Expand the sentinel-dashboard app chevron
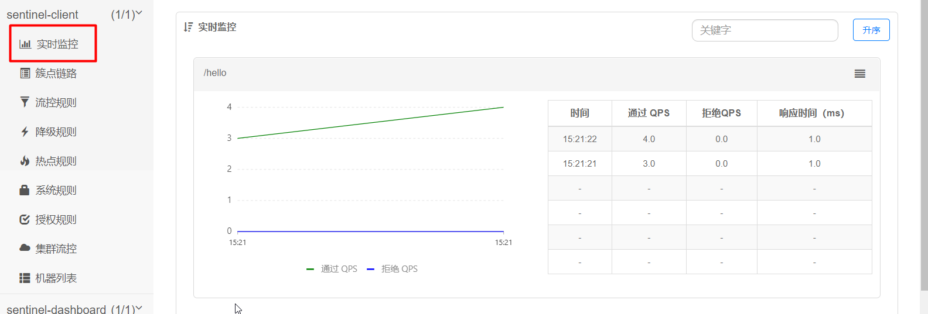 (x=139, y=308)
